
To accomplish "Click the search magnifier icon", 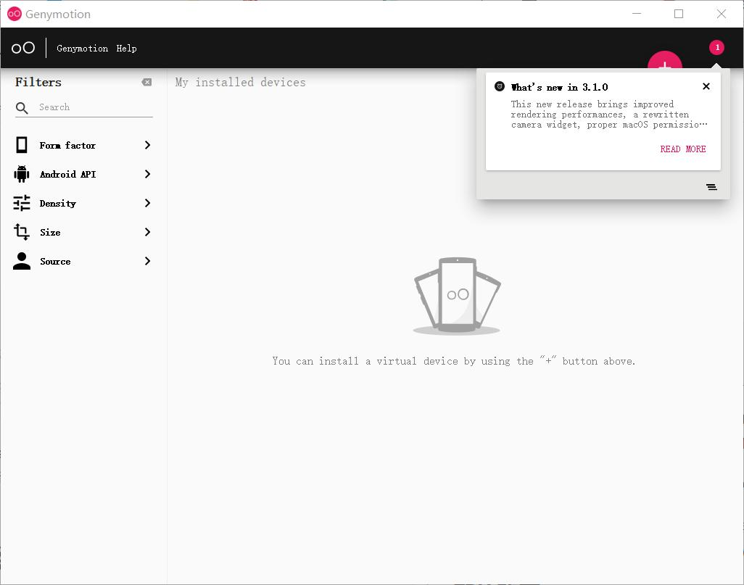I will [x=22, y=108].
